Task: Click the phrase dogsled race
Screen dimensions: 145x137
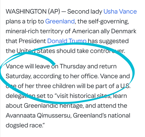Action: 24,125
